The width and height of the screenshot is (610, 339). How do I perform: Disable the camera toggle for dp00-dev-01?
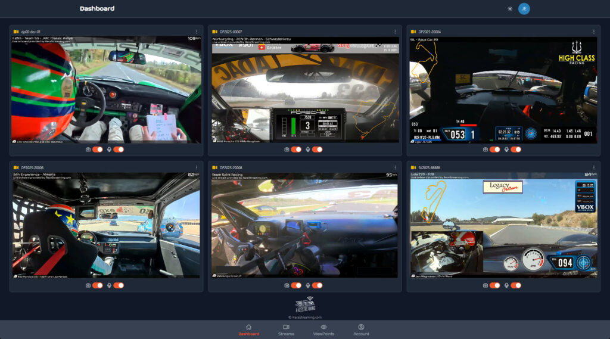(98, 150)
